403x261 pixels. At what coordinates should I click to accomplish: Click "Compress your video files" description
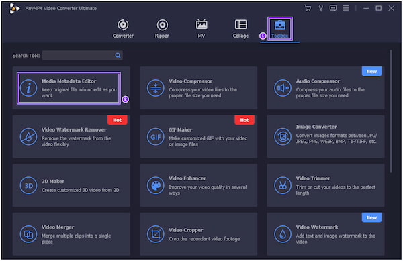pyautogui.click(x=203, y=93)
